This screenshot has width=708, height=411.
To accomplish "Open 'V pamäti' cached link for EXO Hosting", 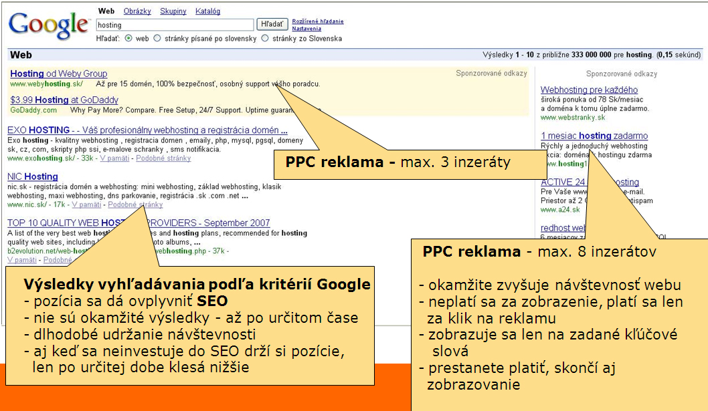I will coord(114,158).
